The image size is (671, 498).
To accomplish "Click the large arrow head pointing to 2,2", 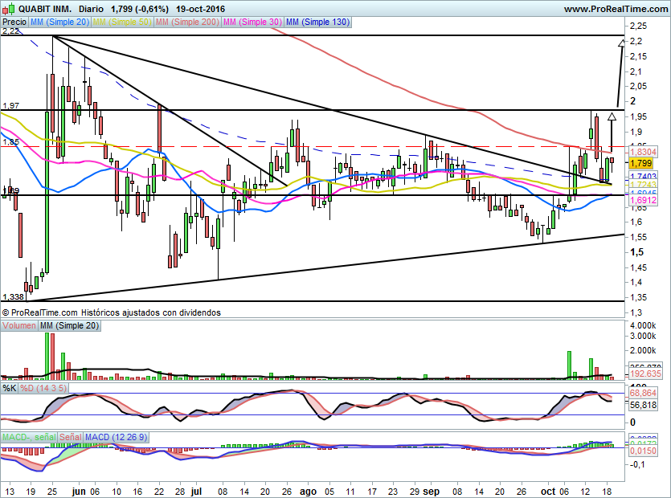I will (621, 43).
